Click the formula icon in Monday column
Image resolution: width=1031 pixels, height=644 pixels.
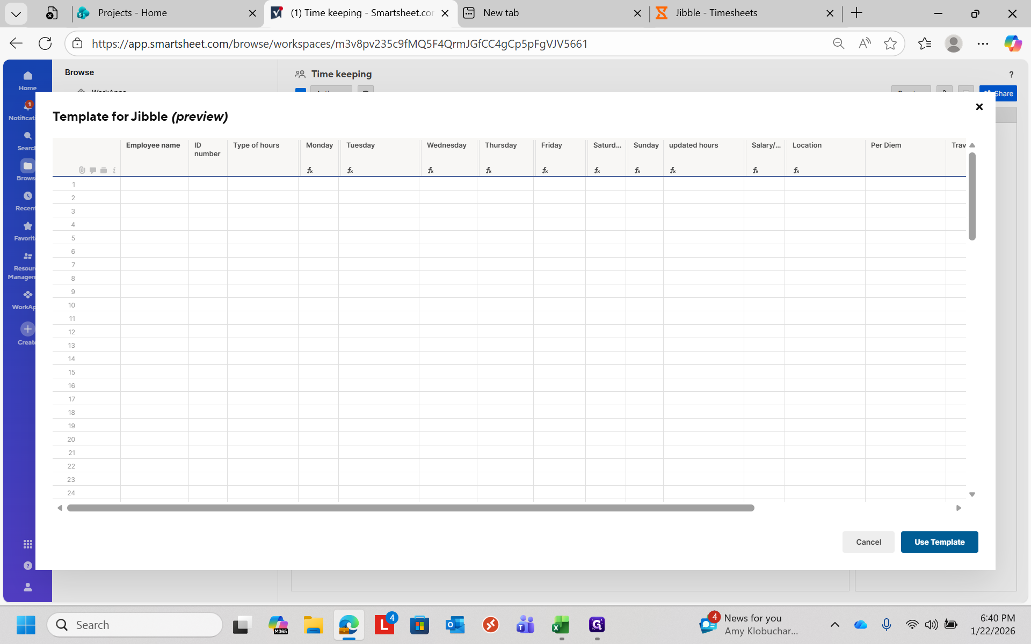point(310,170)
